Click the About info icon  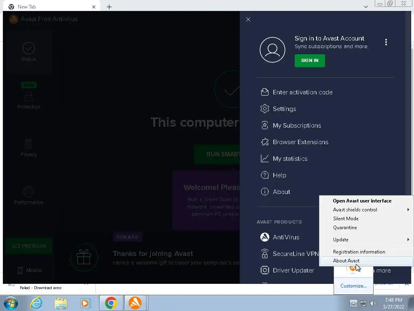tap(264, 192)
